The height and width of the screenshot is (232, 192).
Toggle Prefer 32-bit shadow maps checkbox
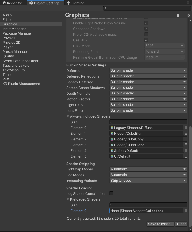(x=146, y=34)
